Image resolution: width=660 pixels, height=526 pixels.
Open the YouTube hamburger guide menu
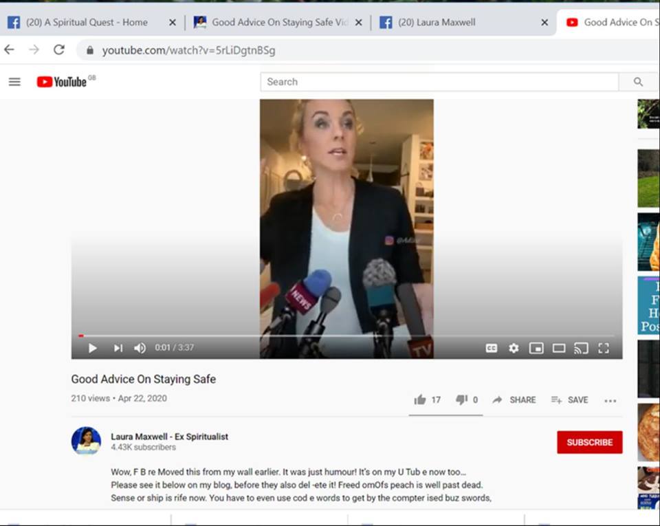(14, 82)
